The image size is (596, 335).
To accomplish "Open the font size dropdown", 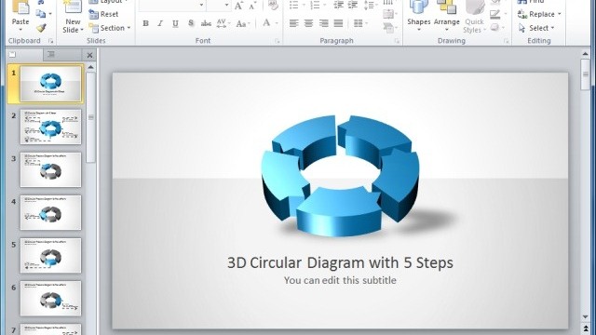I will click(x=226, y=5).
